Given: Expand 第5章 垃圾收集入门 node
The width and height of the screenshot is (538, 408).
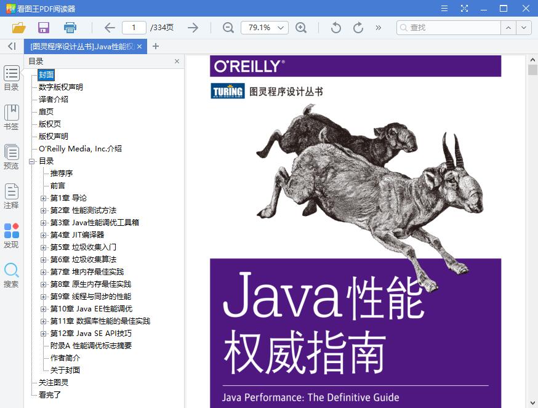Looking at the screenshot, I should click(43, 247).
